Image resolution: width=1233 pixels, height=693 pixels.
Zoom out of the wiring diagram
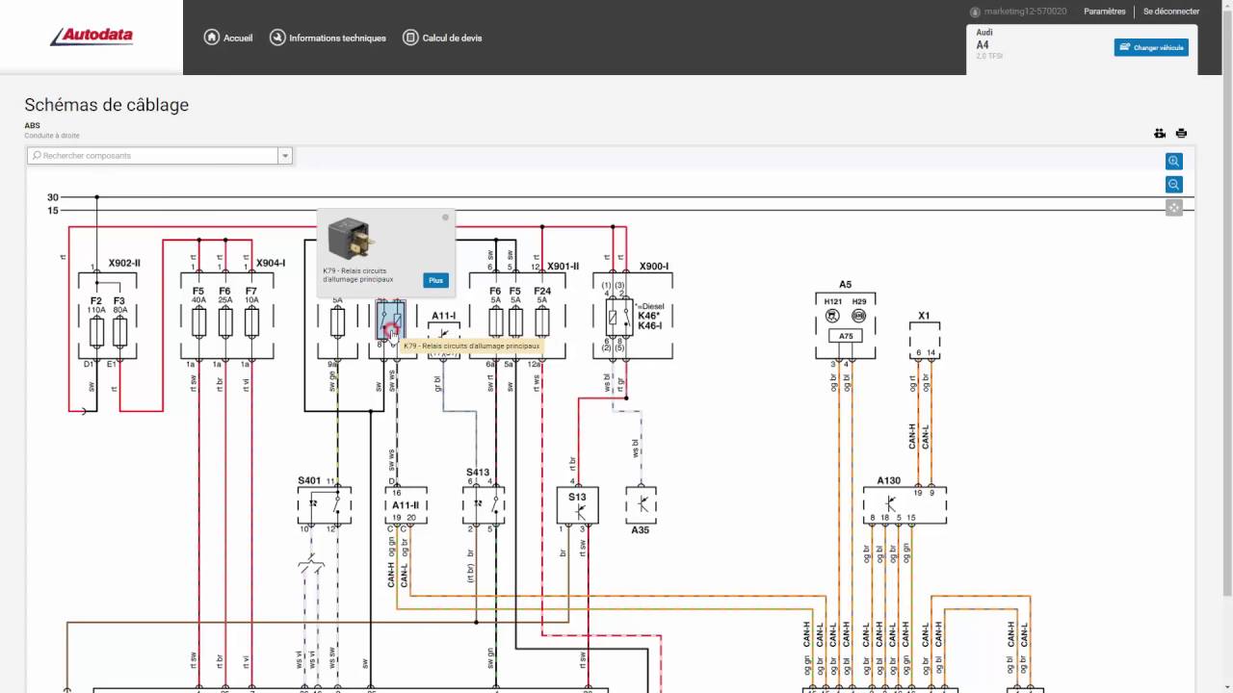[x=1173, y=185]
